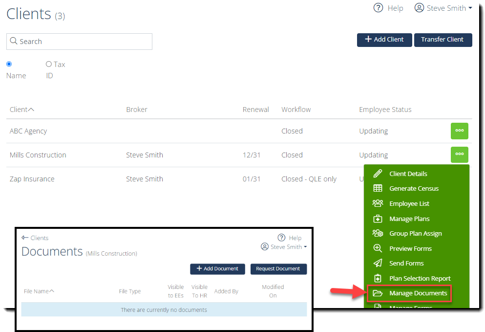Click the Mills Construction client name
Image resolution: width=485 pixels, height=332 pixels.
[x=38, y=155]
